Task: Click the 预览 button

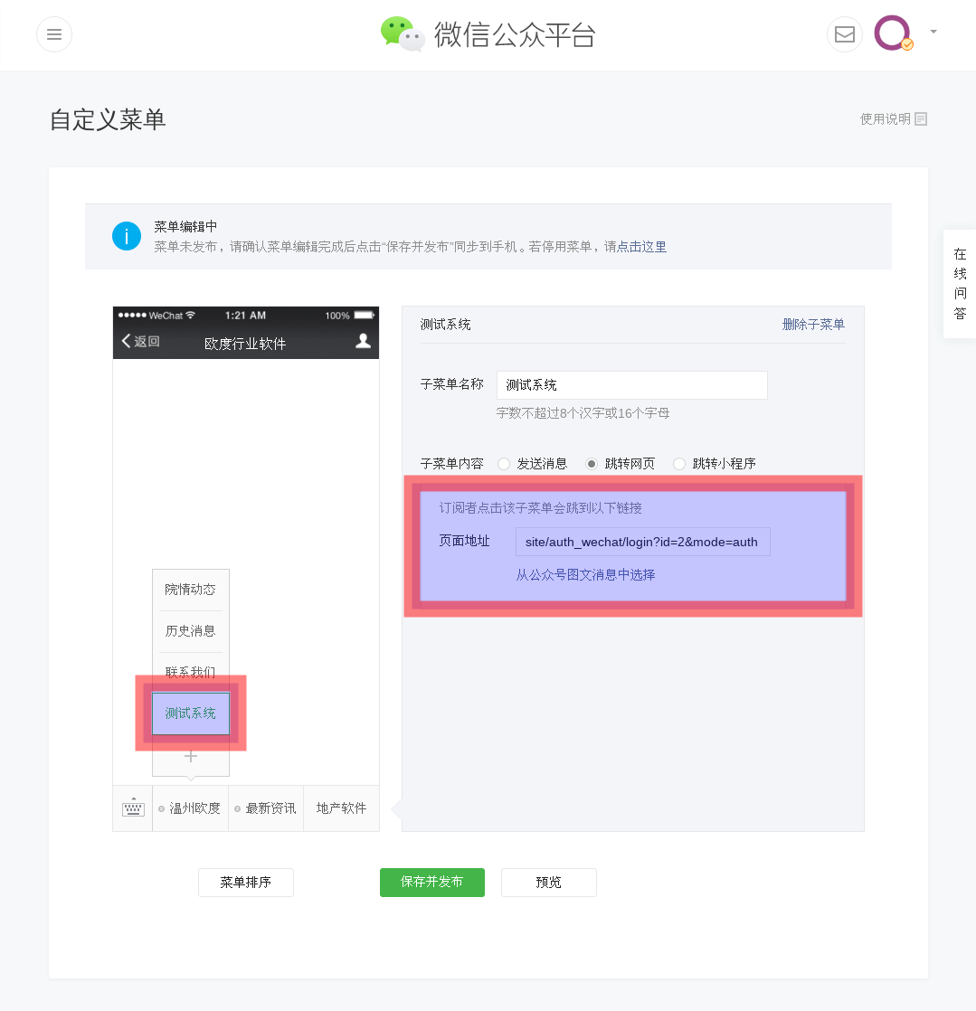Action: (549, 882)
